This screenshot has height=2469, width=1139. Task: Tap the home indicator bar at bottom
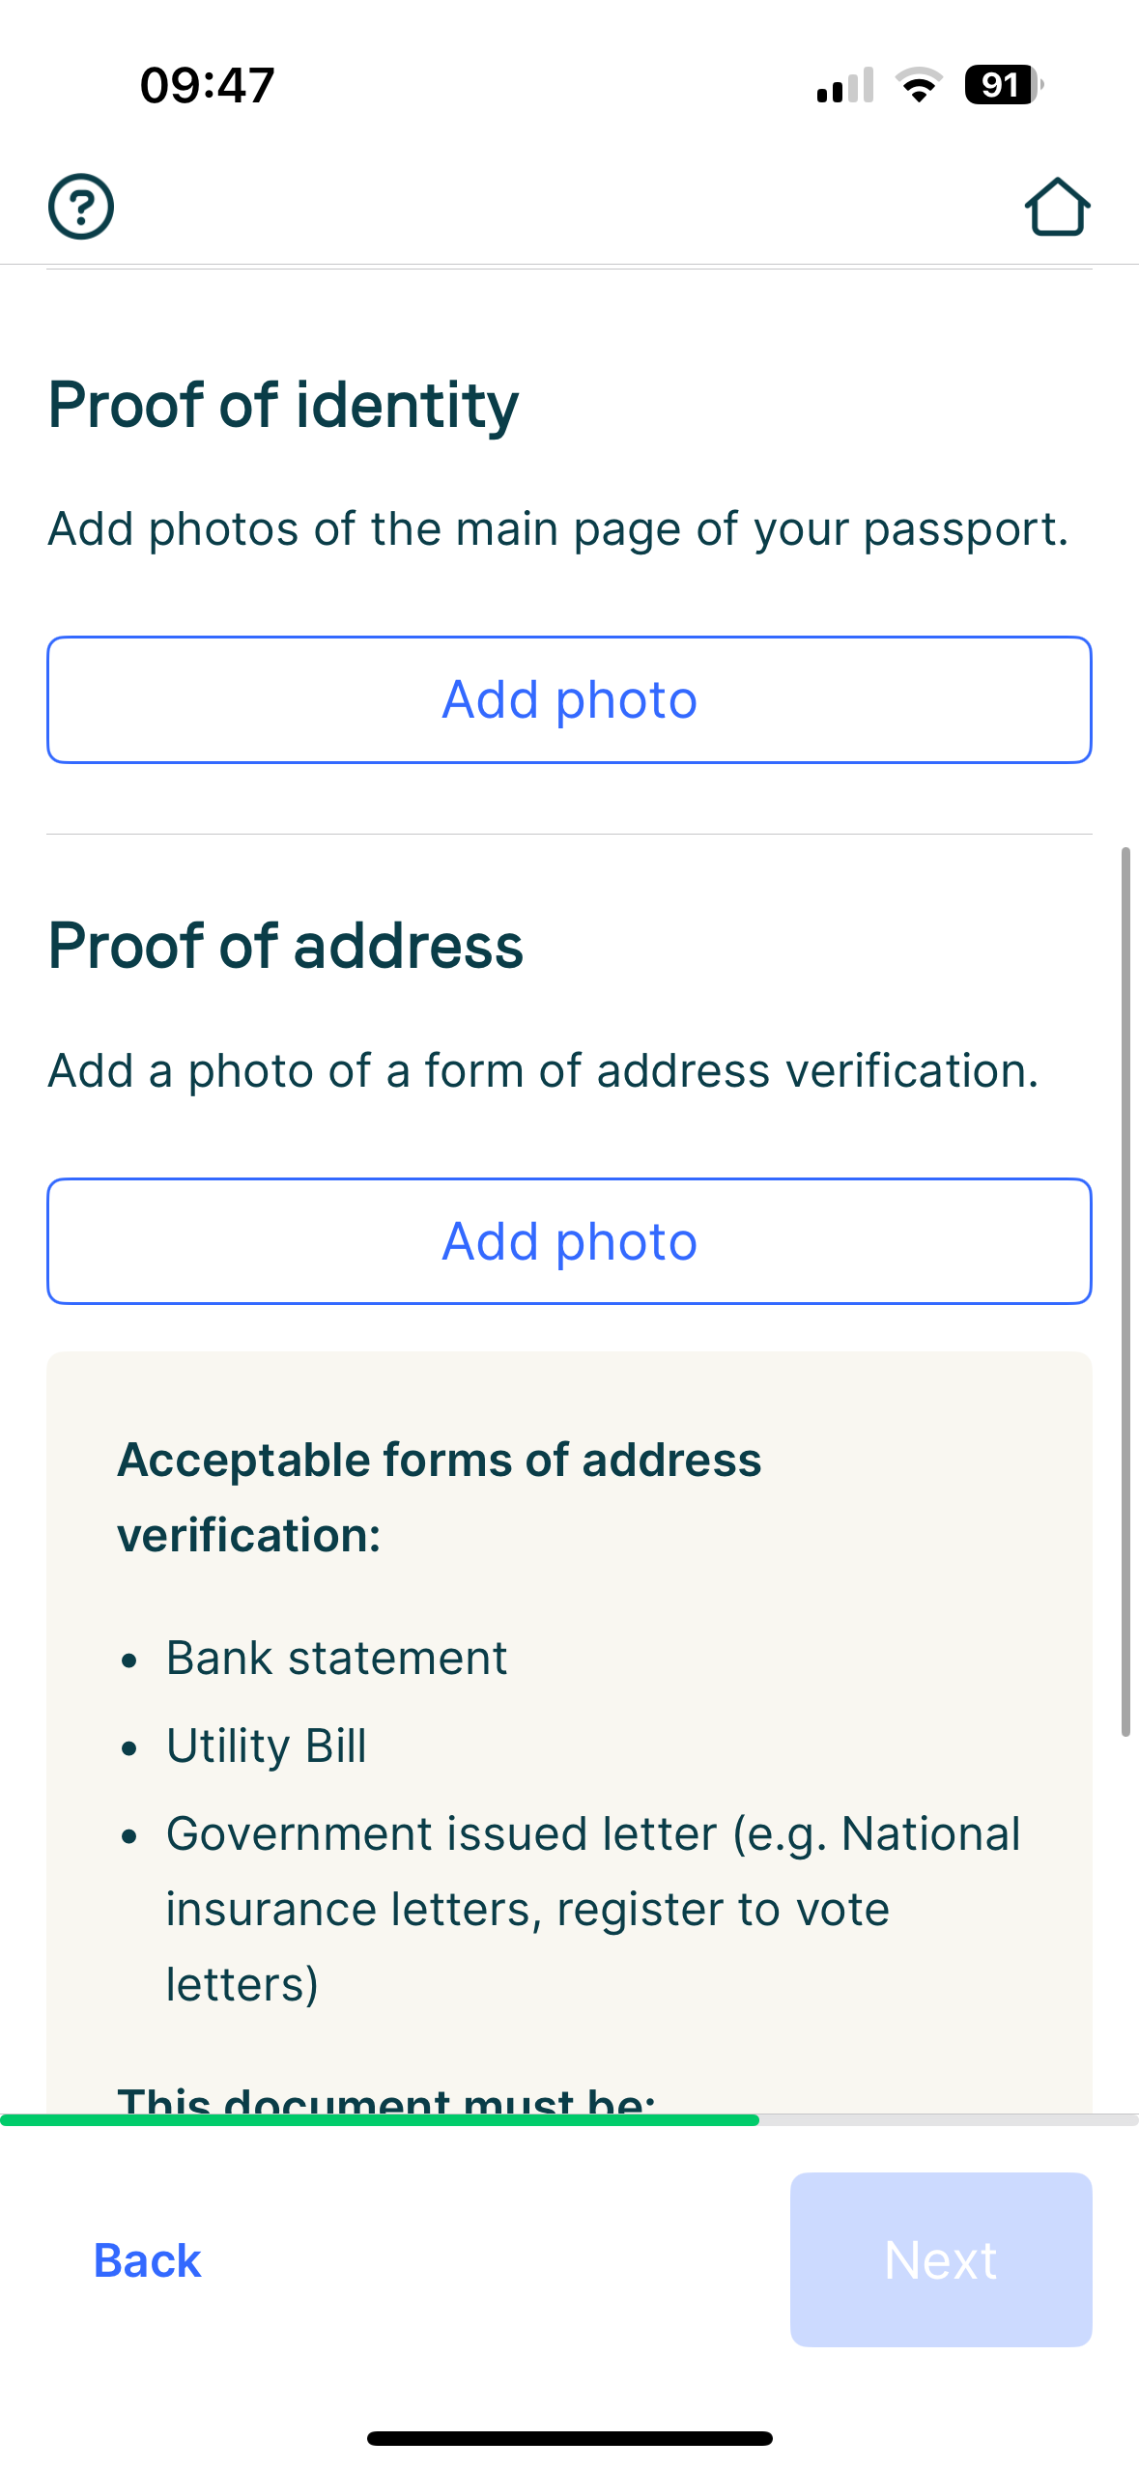click(569, 2438)
